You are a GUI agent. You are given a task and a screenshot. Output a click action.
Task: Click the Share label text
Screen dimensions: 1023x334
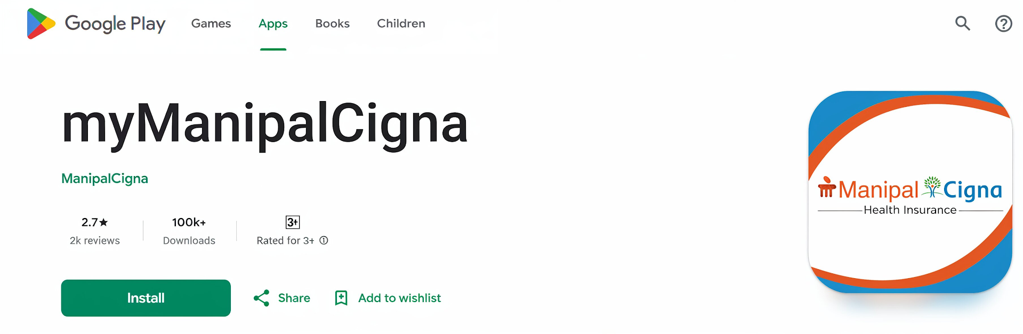(294, 298)
